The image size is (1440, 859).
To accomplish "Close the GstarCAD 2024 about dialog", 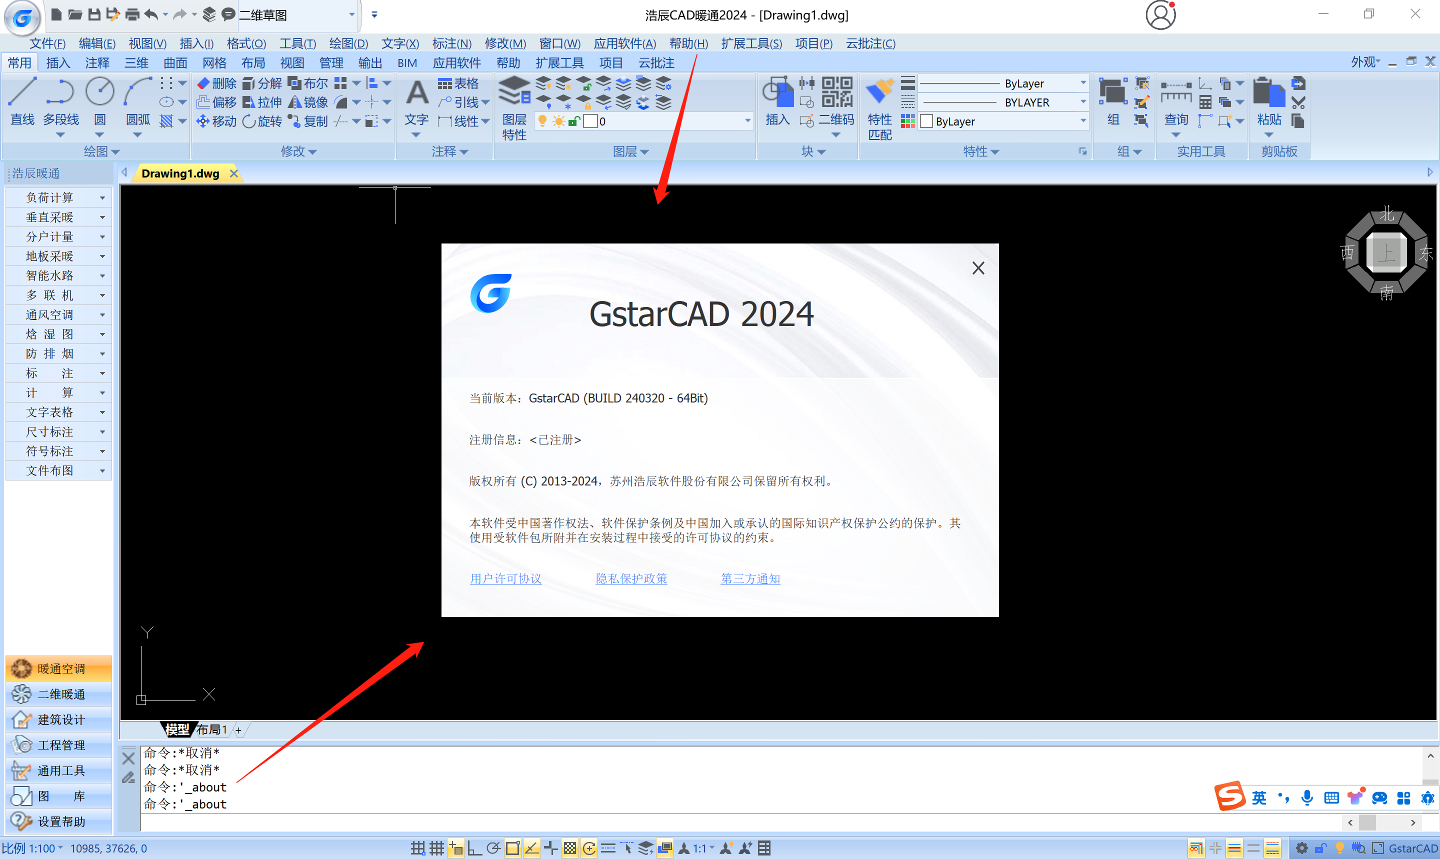I will point(977,268).
